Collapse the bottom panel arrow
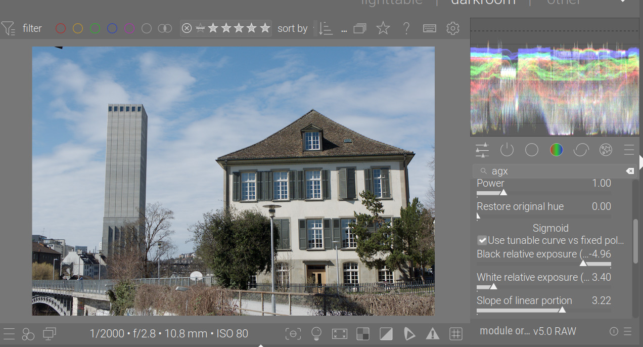The width and height of the screenshot is (643, 347). [x=261, y=345]
